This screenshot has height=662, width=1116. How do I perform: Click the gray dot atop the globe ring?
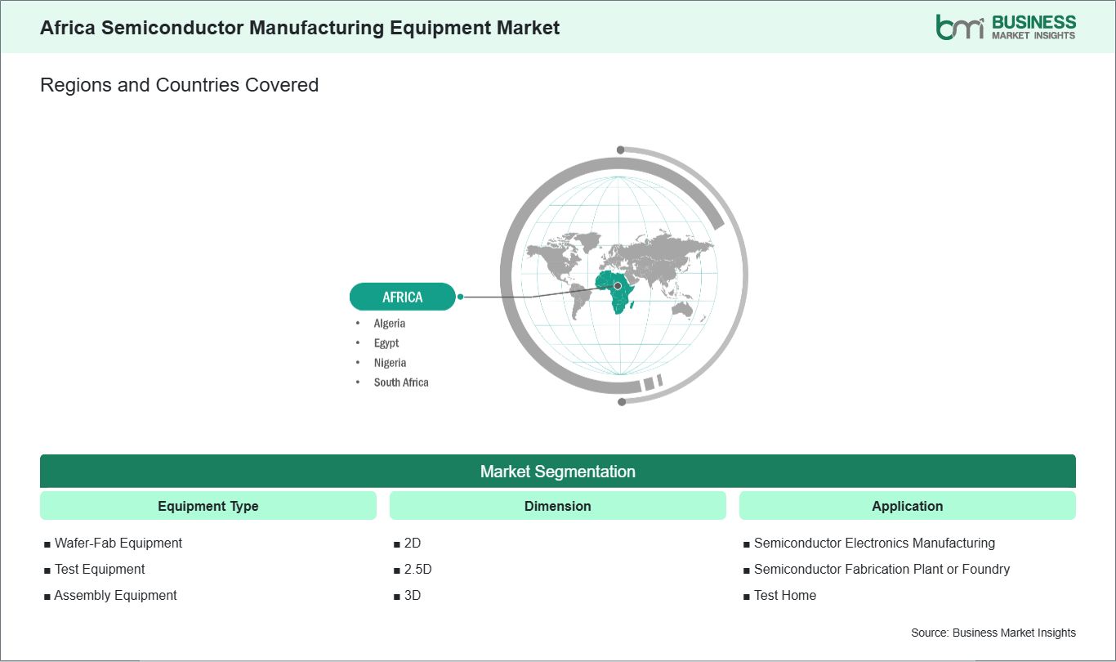click(621, 150)
